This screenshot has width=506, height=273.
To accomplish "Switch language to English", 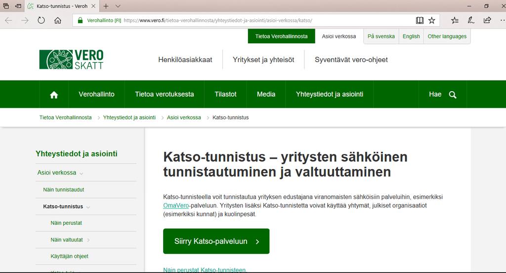I will 411,36.
